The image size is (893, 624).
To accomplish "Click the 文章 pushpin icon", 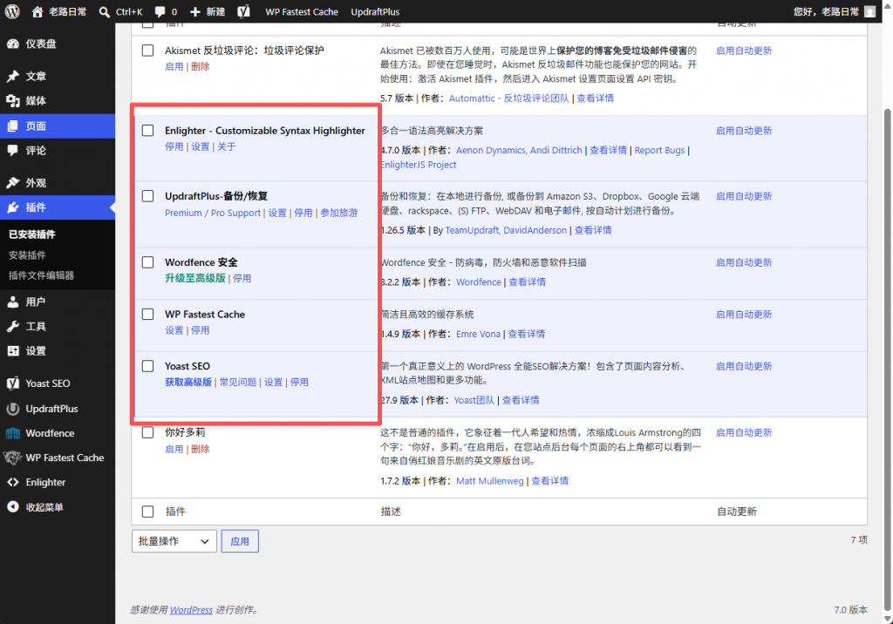I will 13,77.
